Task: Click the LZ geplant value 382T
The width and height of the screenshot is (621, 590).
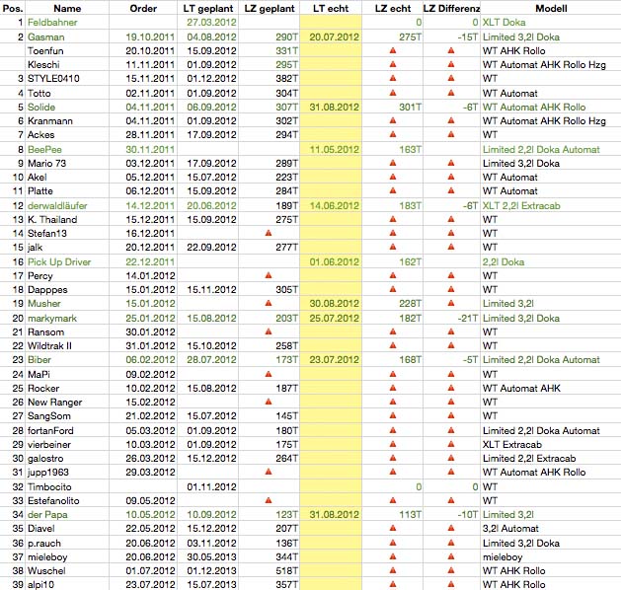Action: click(286, 78)
